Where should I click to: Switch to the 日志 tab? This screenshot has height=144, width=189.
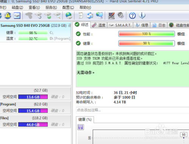coord(159,25)
